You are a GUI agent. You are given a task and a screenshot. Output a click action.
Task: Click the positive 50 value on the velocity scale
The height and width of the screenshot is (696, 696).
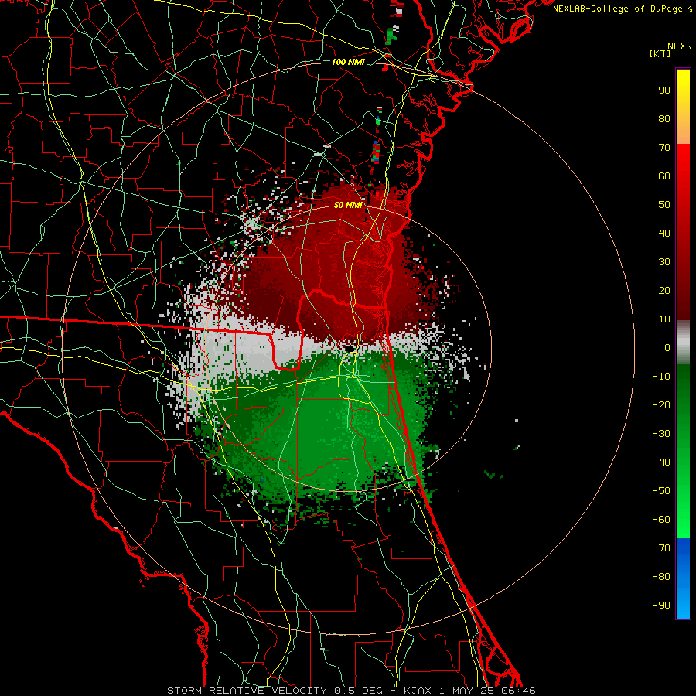(664, 205)
